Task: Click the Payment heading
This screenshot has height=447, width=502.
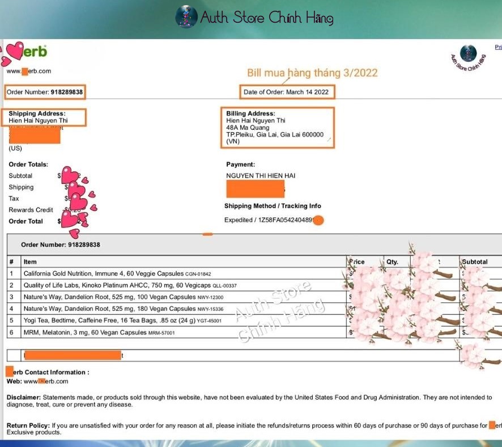Action: point(240,165)
